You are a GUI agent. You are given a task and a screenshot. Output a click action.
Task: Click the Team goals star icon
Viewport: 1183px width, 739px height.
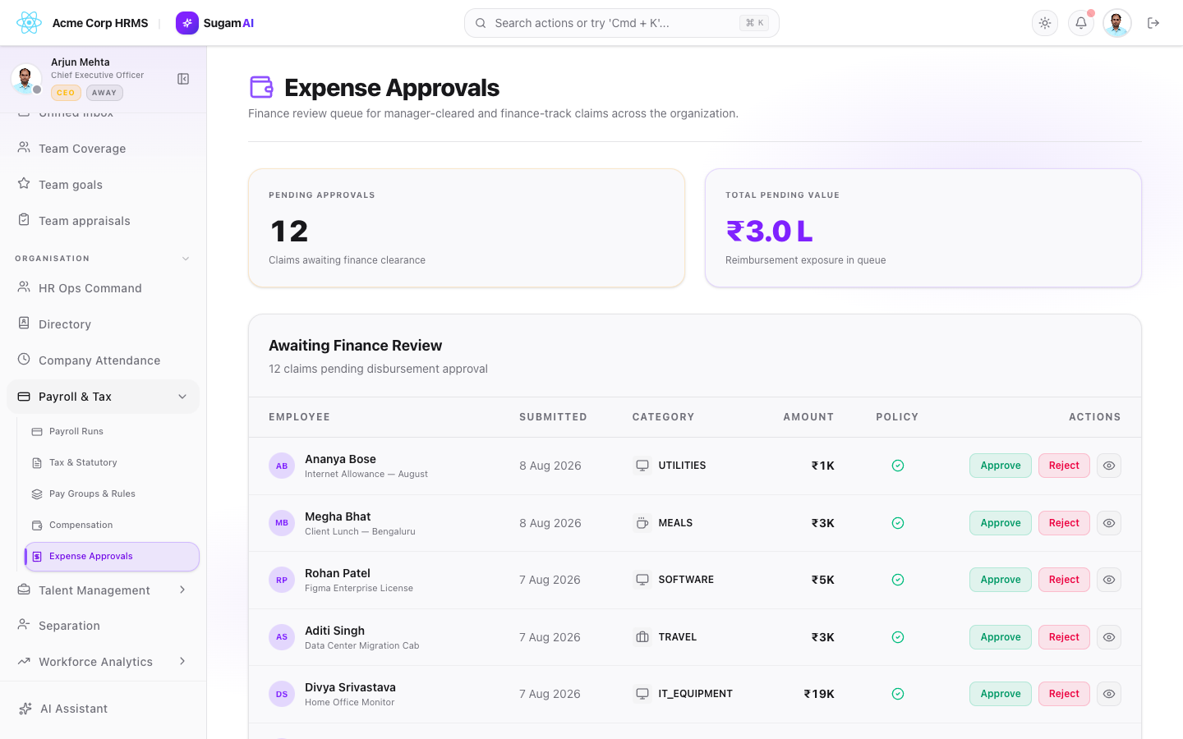click(x=24, y=184)
